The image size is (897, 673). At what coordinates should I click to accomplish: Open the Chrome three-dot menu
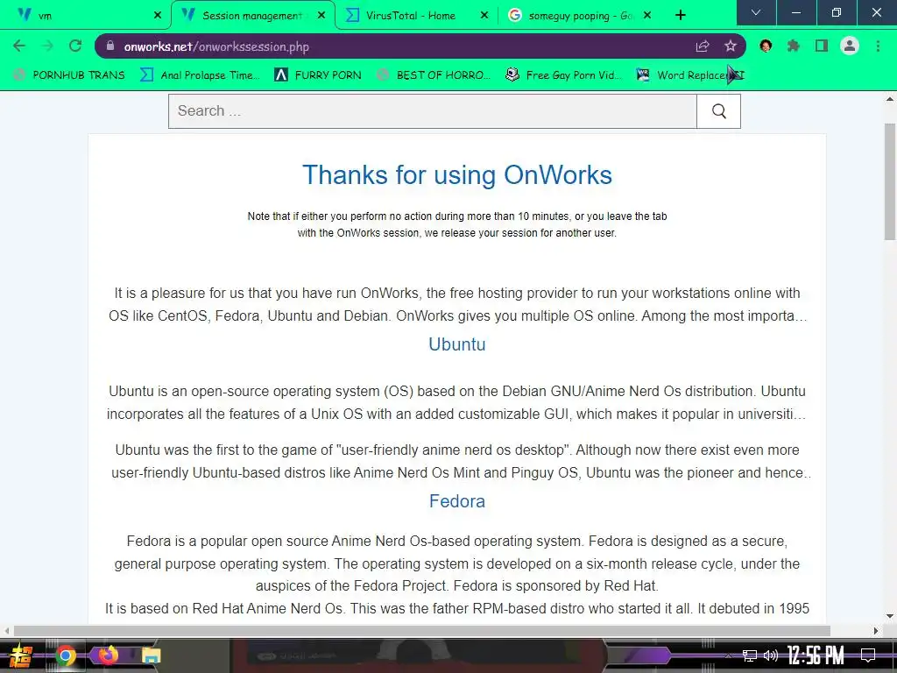tap(878, 46)
